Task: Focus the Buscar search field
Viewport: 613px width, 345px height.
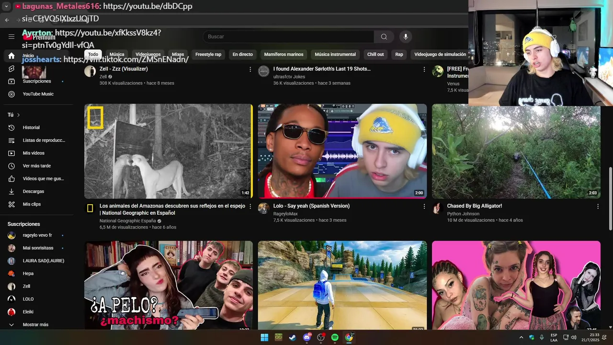Action: pyautogui.click(x=289, y=36)
